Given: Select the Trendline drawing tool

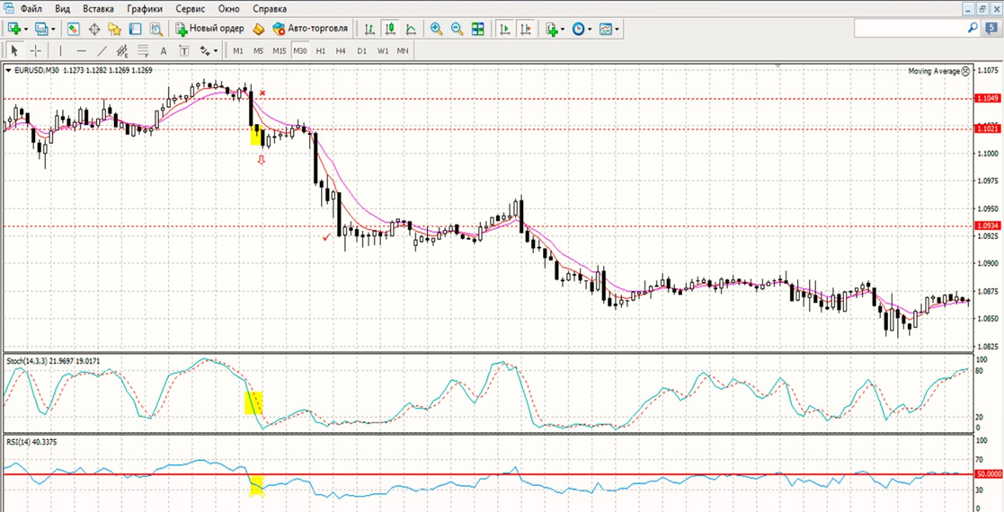Looking at the screenshot, I should [x=102, y=51].
